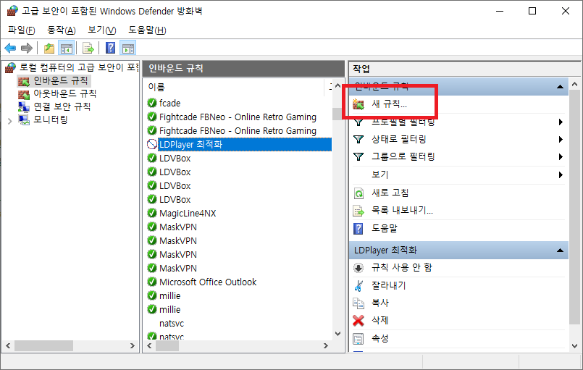Select the first Fightcade FBNeo rule

click(x=238, y=117)
